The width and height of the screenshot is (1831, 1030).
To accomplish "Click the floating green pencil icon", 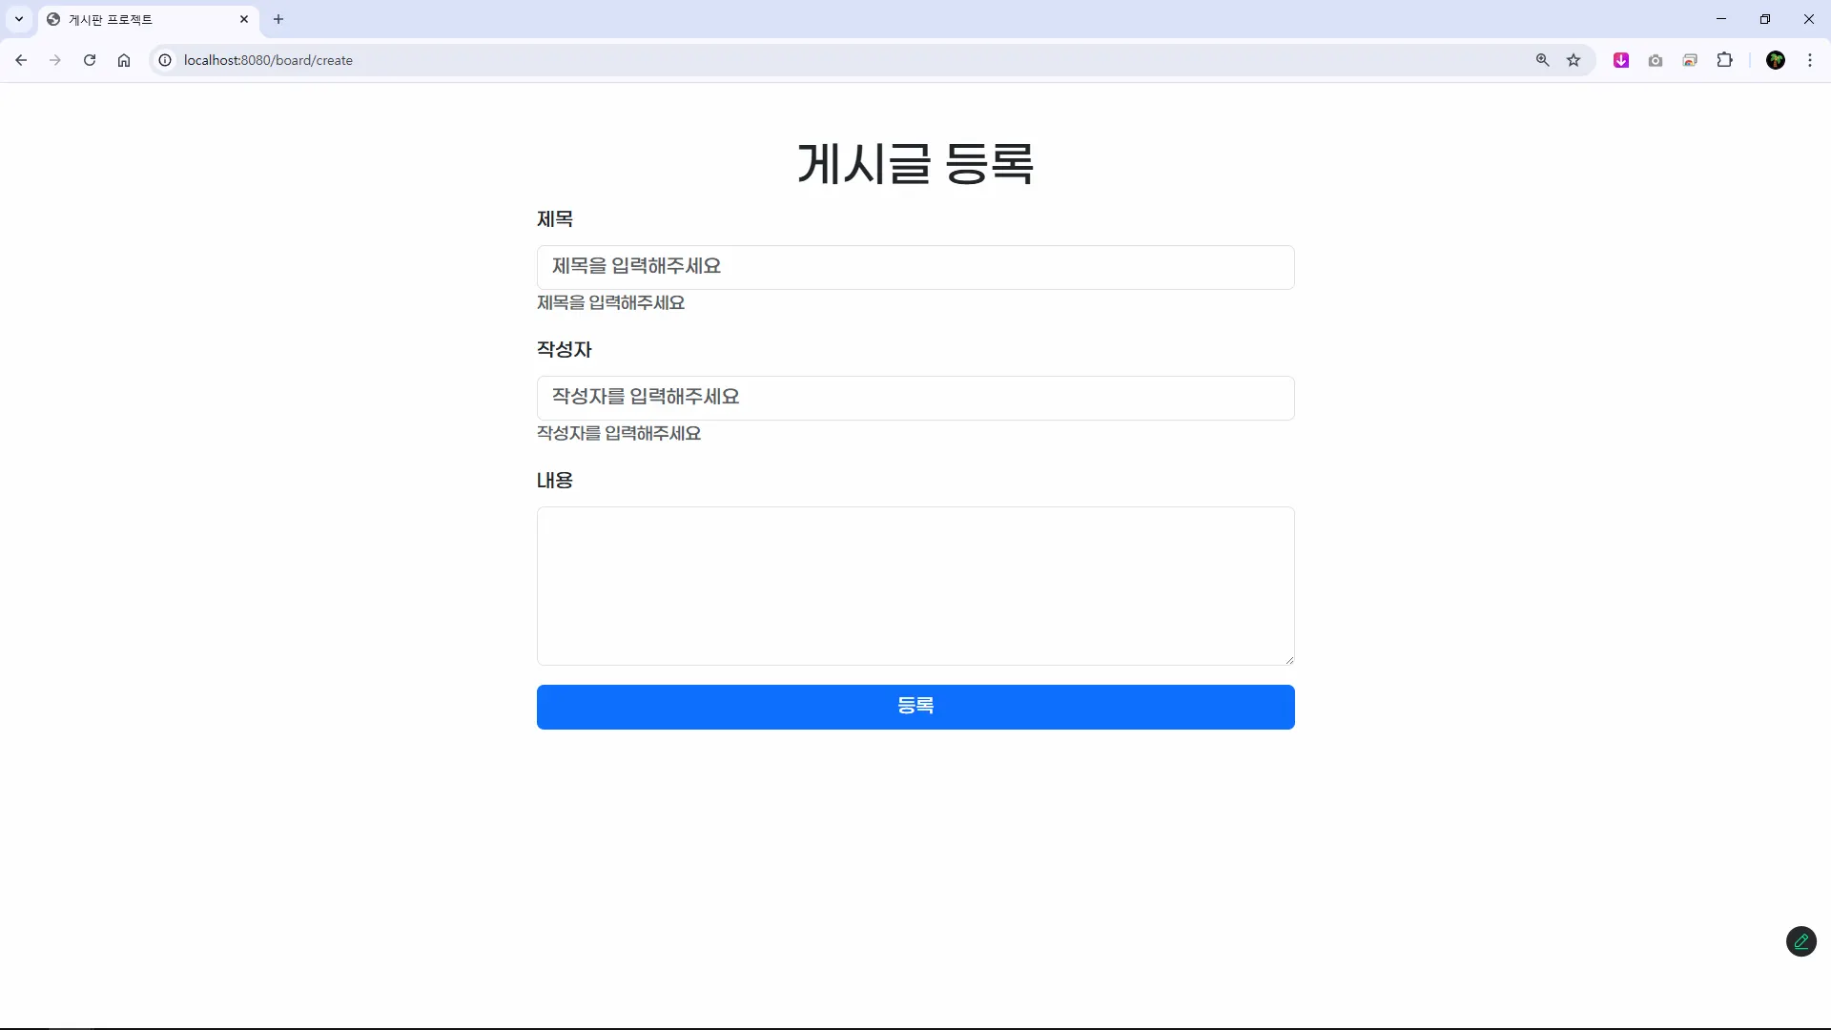I will pyautogui.click(x=1800, y=941).
